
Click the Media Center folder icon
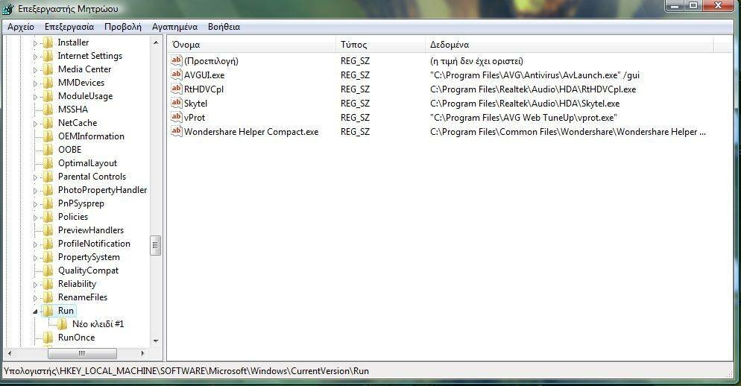(48, 69)
